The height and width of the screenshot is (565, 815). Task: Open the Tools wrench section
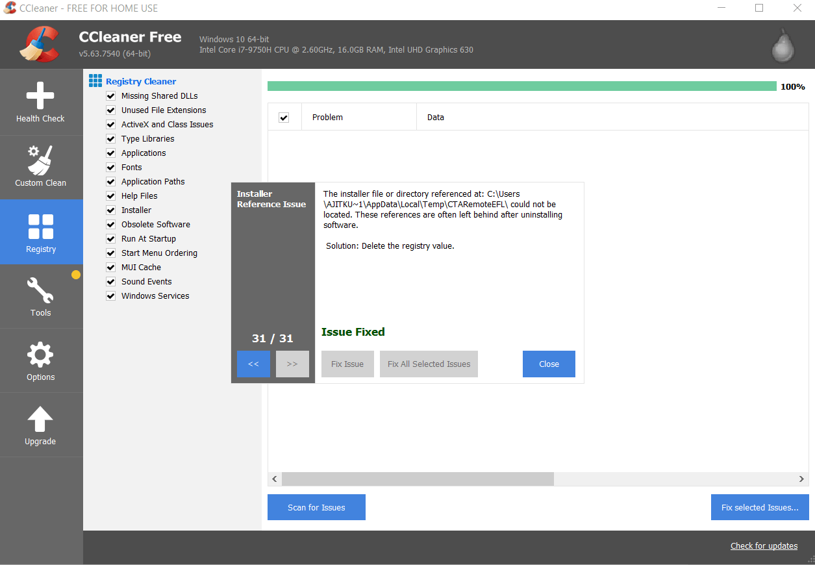[x=41, y=296]
